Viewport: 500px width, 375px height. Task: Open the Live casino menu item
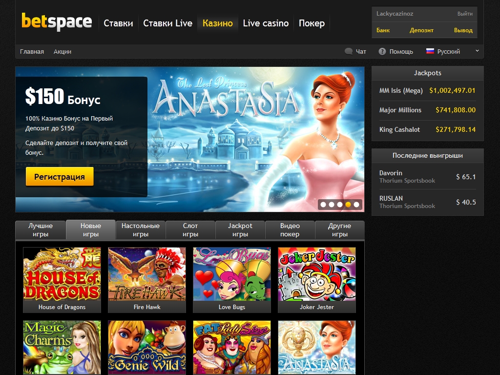point(266,23)
